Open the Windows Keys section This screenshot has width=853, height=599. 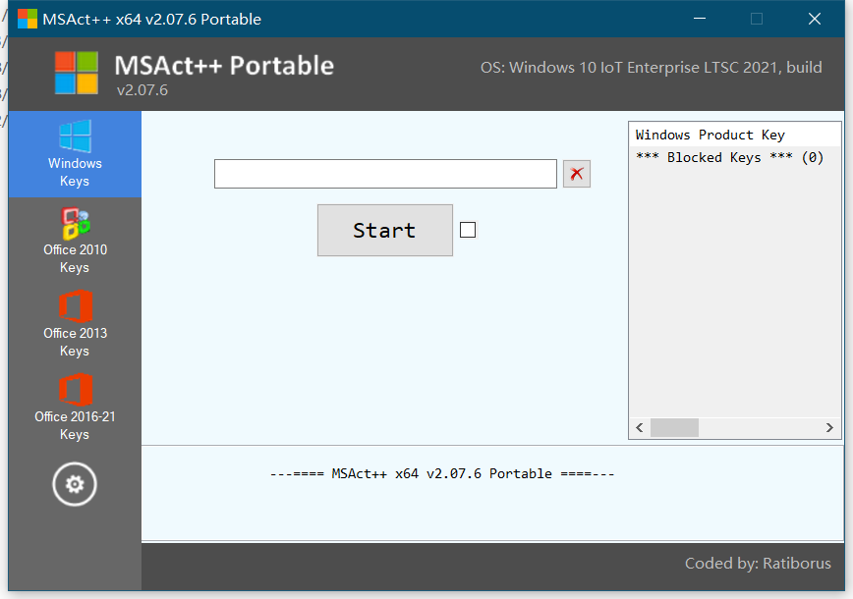[x=75, y=154]
